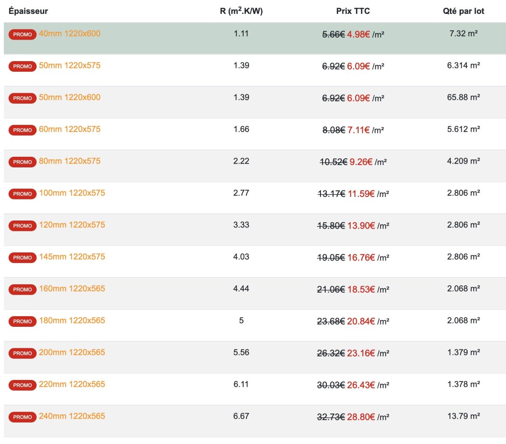Open the 80mm 1220x575 product link
This screenshot has width=506, height=444.
click(70, 161)
